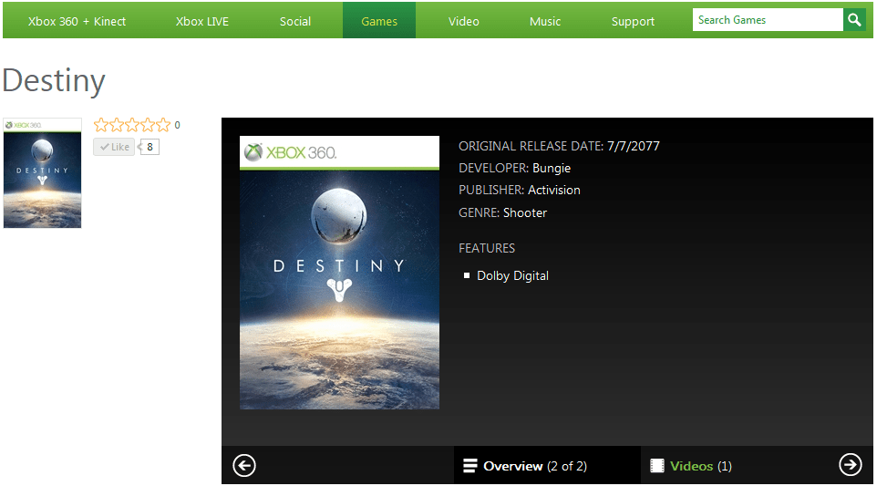The image size is (877, 486).
Task: Click the genre value Shooter
Action: click(x=524, y=212)
